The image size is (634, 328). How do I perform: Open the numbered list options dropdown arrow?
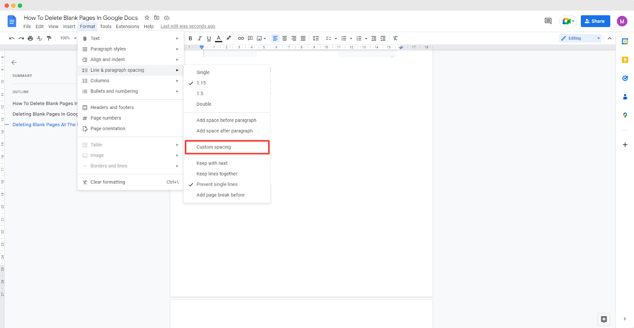point(366,39)
